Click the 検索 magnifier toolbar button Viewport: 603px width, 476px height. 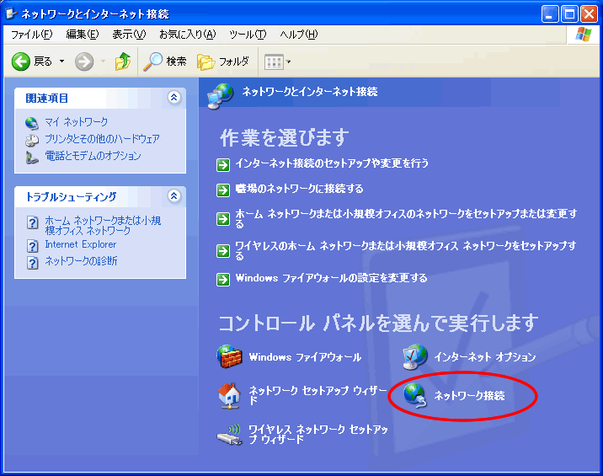point(164,62)
